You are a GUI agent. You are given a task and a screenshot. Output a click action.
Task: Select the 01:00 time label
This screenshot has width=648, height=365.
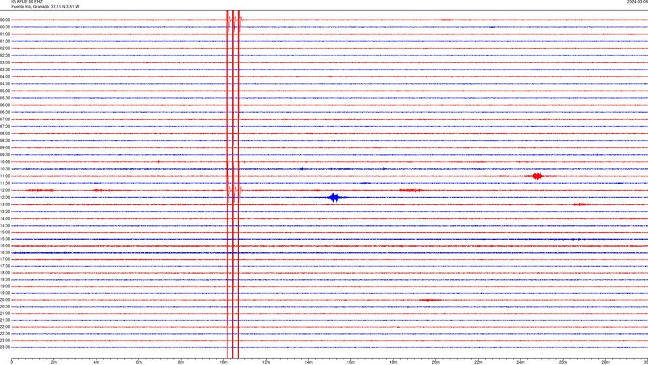[5, 34]
